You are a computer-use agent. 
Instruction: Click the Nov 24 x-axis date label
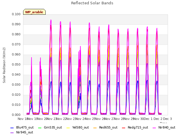coord(81,119)
